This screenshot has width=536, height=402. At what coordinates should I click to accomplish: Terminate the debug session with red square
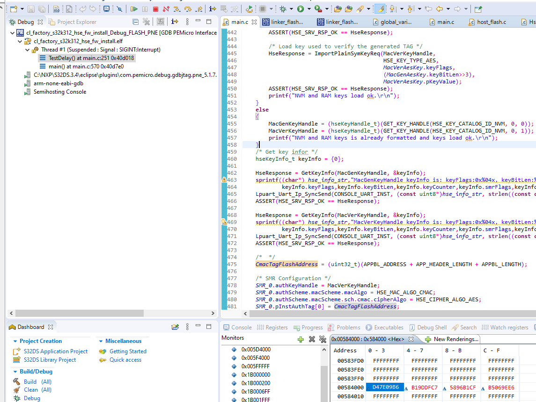pyautogui.click(x=155, y=9)
